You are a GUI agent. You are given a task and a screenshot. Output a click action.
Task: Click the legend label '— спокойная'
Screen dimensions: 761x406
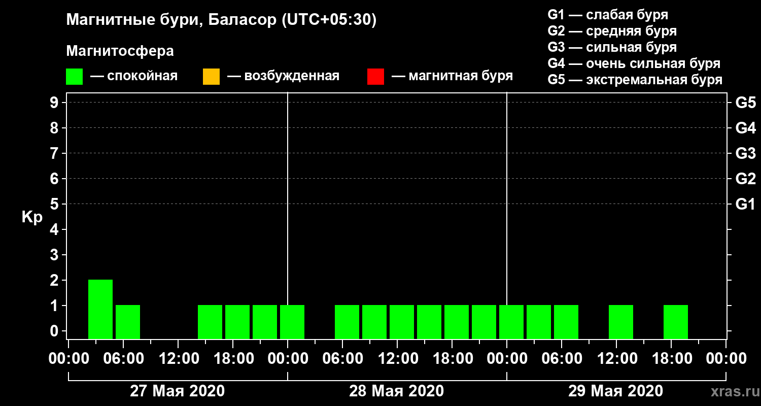coord(134,76)
